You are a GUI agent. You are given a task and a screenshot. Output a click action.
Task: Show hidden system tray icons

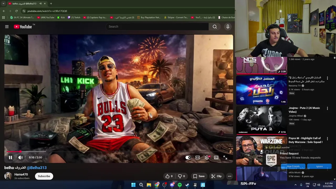coord(295,185)
